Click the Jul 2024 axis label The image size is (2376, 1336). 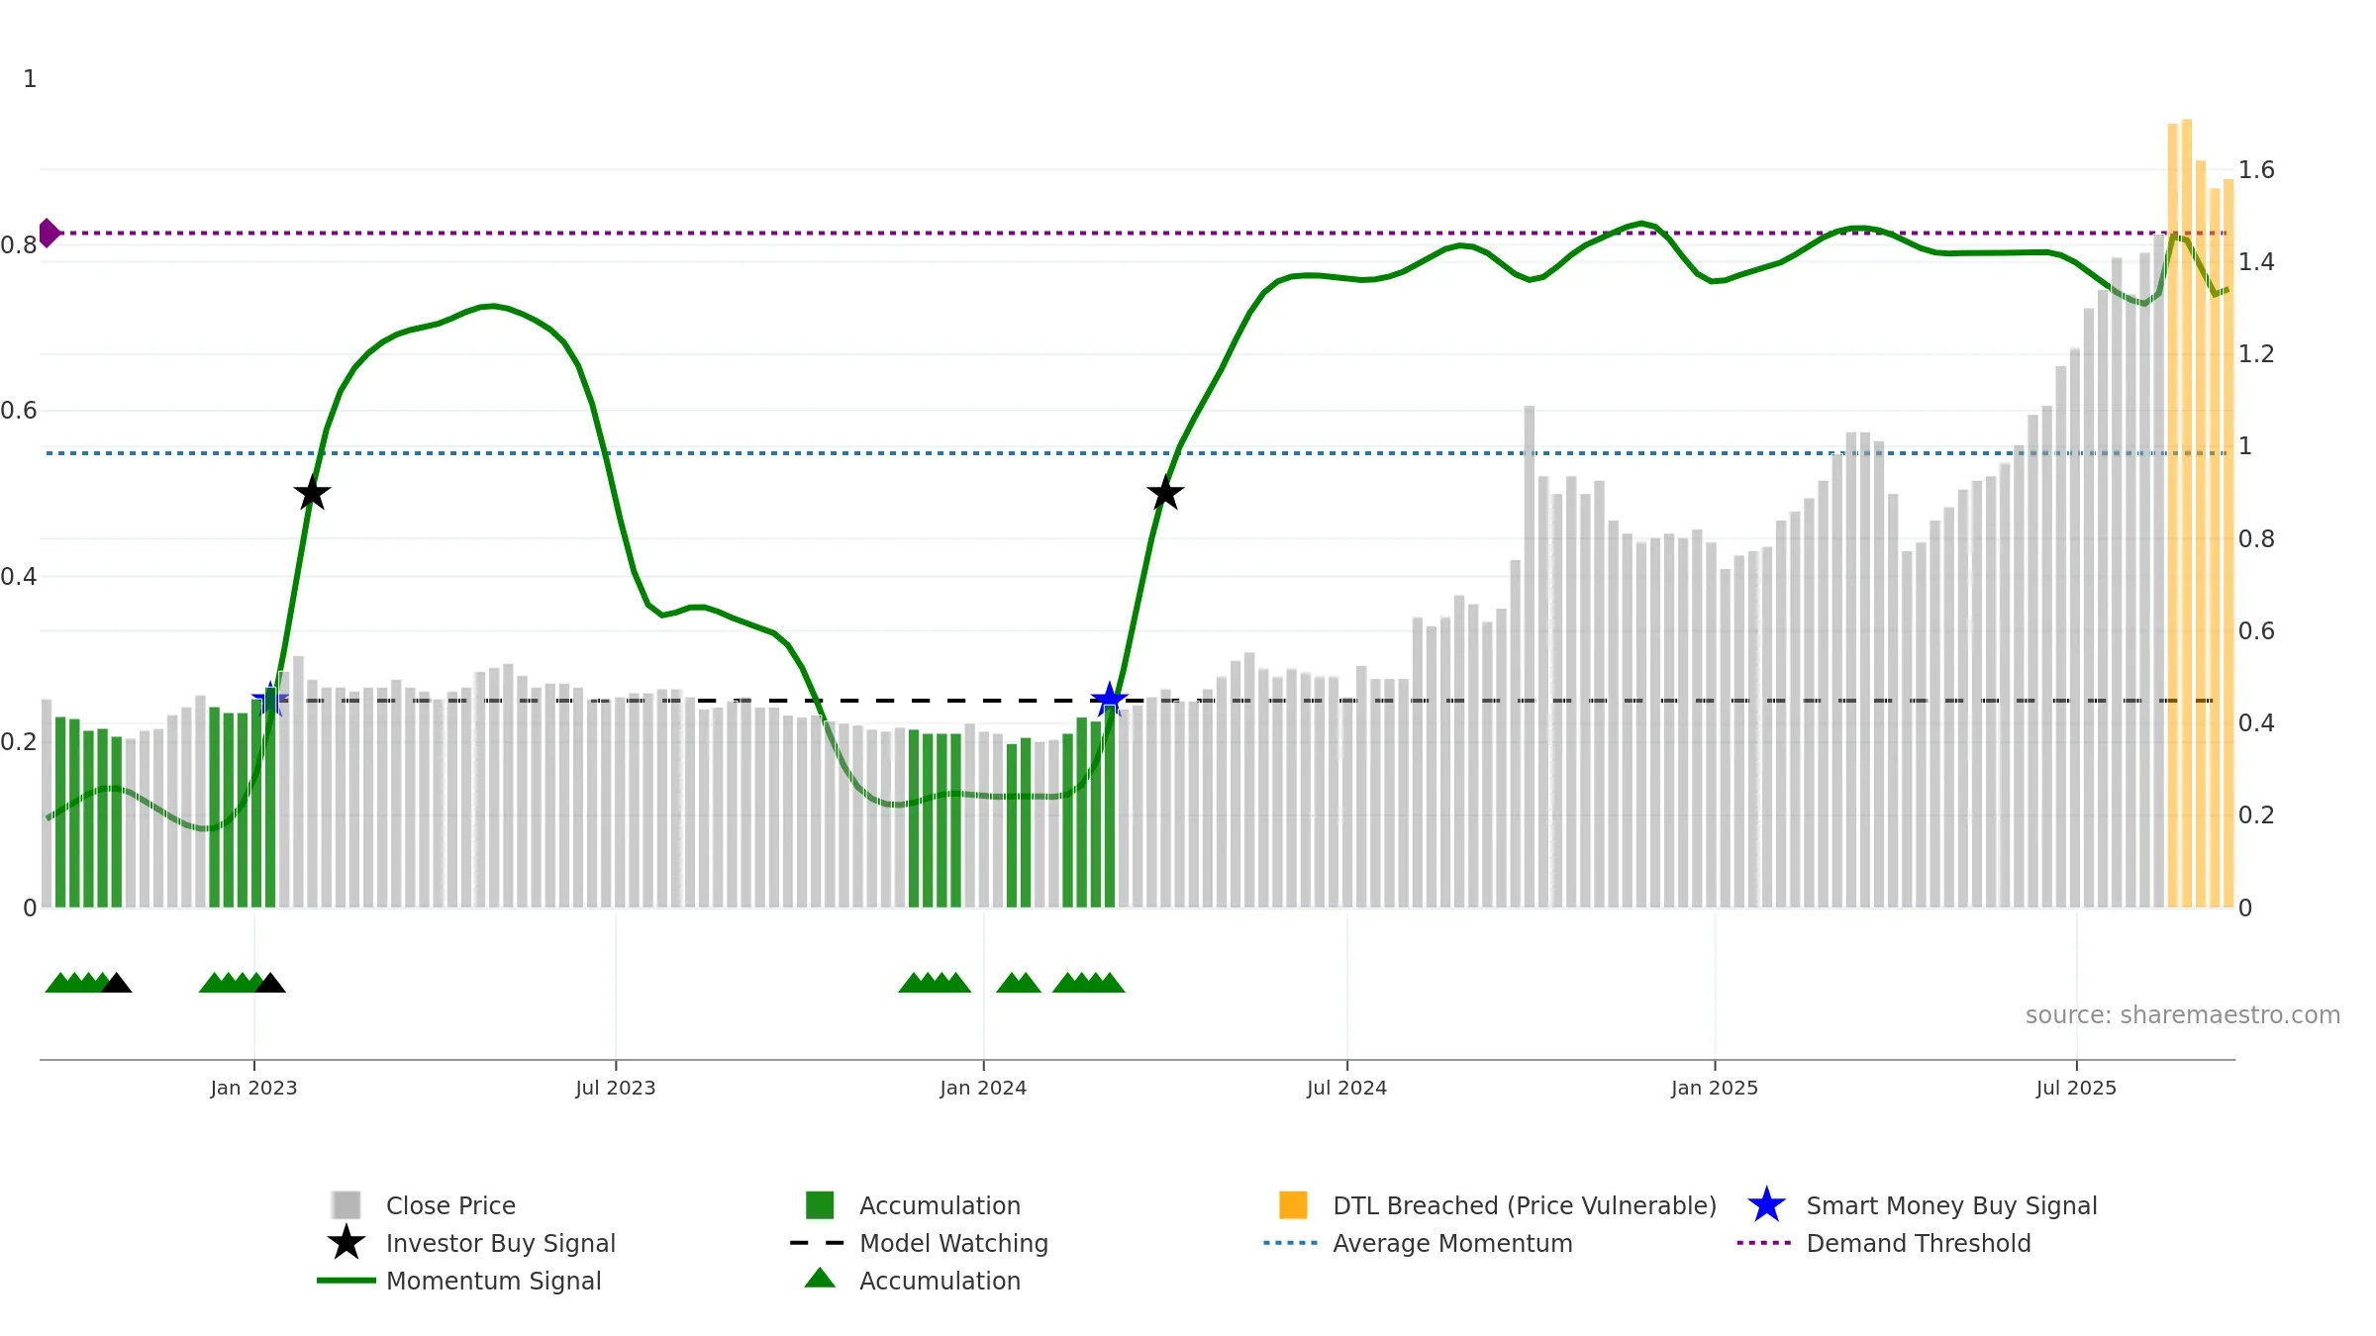[x=1346, y=1088]
